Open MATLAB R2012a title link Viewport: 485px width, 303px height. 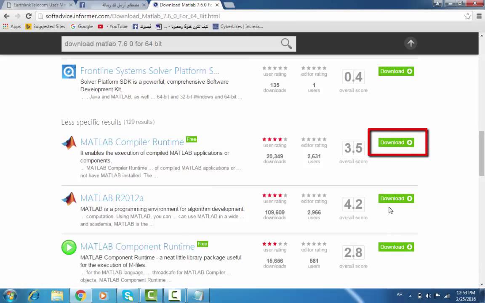(x=112, y=198)
